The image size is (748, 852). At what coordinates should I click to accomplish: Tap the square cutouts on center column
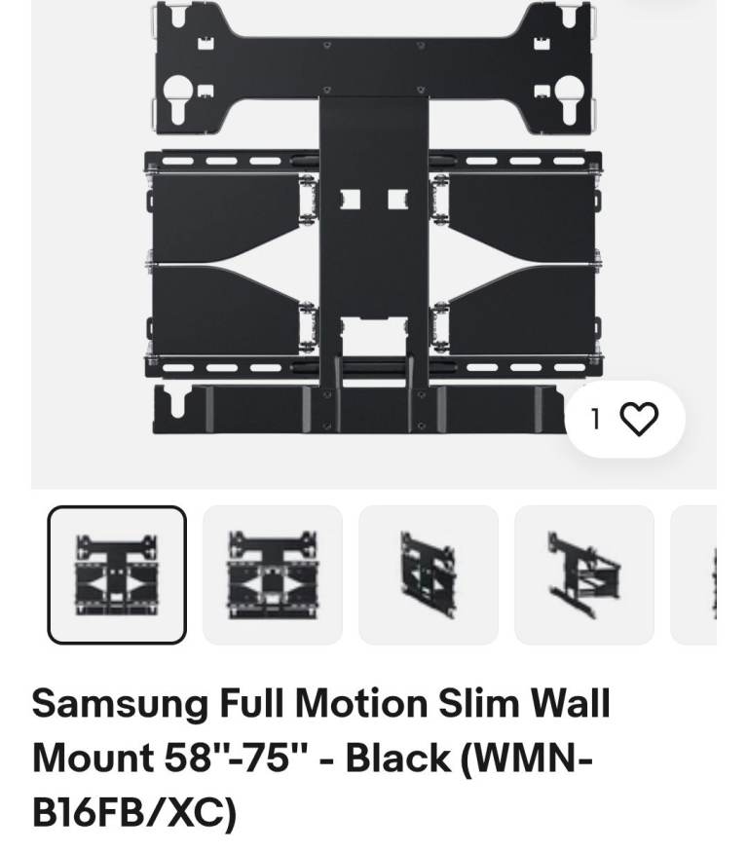tap(374, 200)
